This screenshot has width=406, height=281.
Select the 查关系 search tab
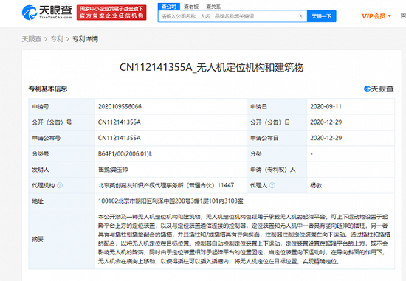213,7
